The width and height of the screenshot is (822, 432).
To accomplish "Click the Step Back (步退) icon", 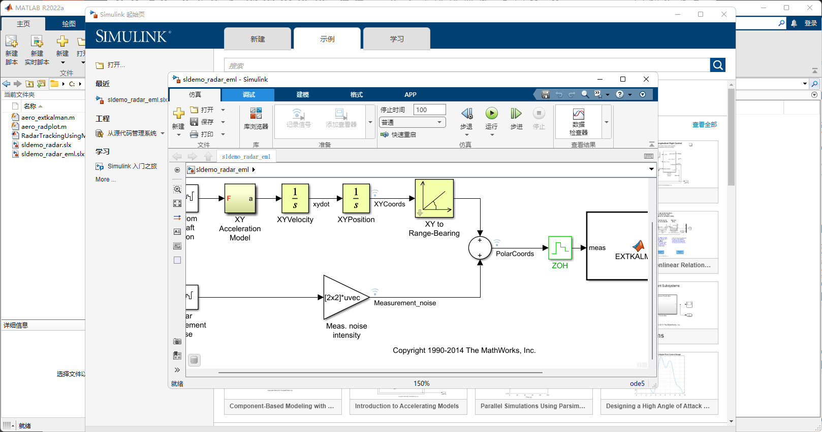I will coord(466,114).
